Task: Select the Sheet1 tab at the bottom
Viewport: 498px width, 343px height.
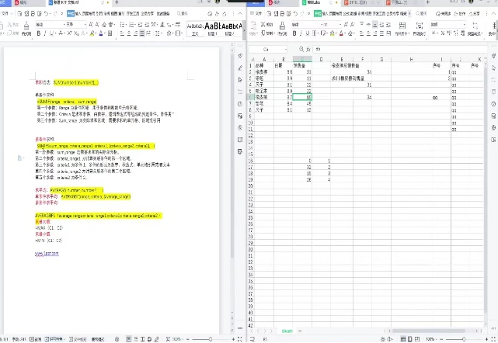Action: (x=289, y=331)
